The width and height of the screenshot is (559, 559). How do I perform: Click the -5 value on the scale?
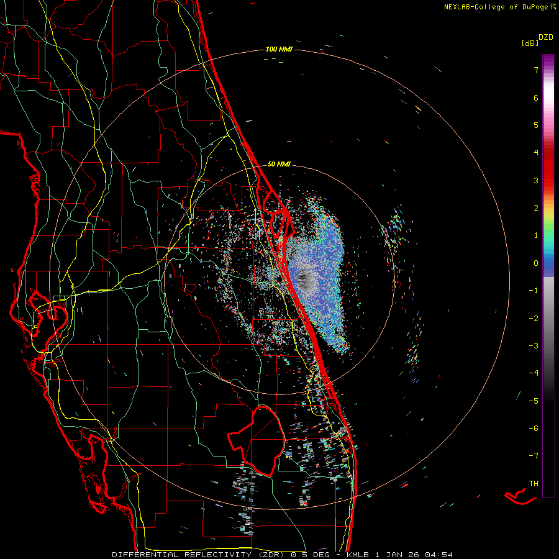(x=534, y=401)
